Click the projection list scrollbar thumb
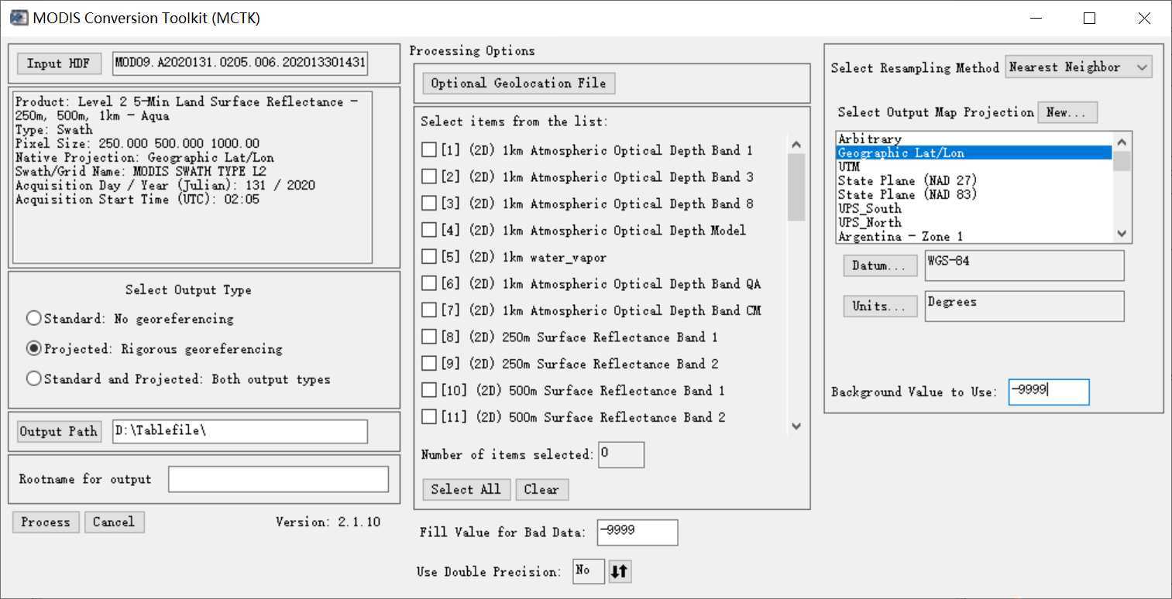 (x=1122, y=161)
